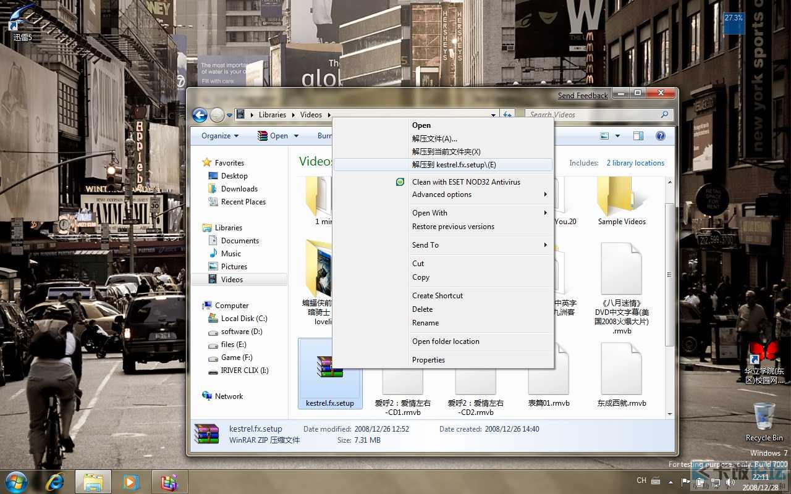791x494 pixels.
Task: Choose Copy from context menu
Action: pyautogui.click(x=442, y=277)
